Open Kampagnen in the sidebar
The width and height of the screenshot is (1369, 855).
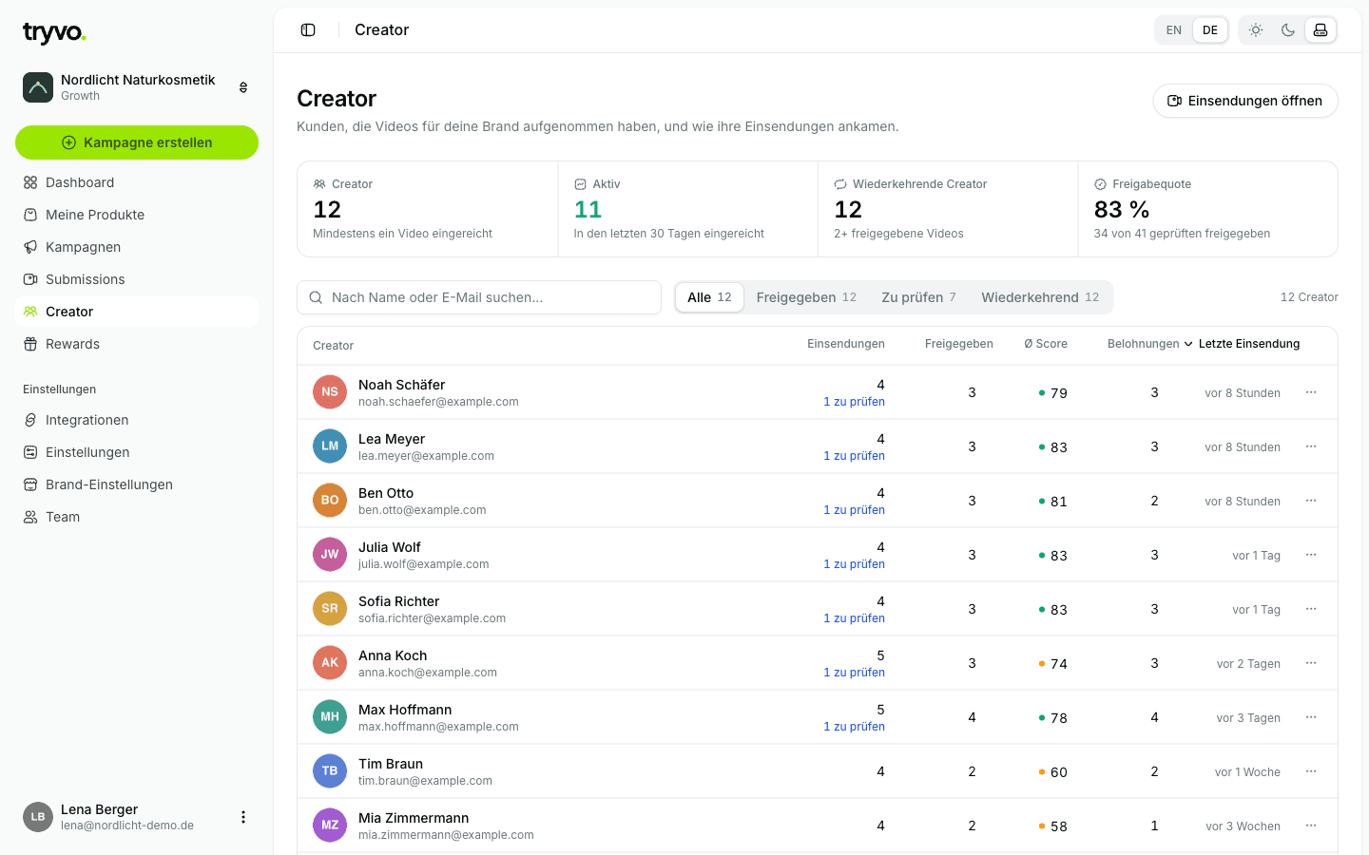[137, 247]
